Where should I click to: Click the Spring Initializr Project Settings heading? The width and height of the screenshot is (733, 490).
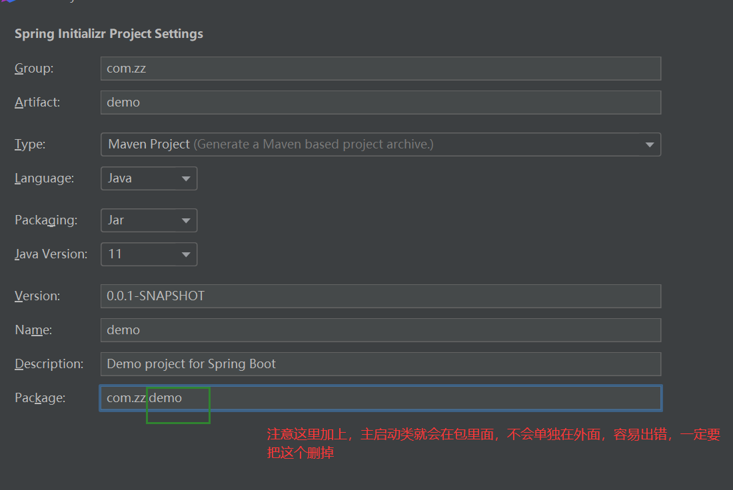coord(109,34)
